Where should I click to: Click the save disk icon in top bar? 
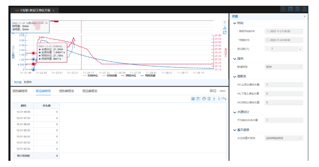tap(290, 9)
